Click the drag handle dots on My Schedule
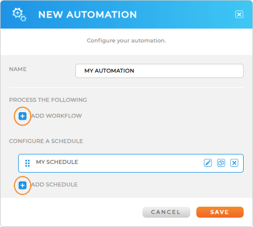This screenshot has height=227, width=253. tap(28, 163)
